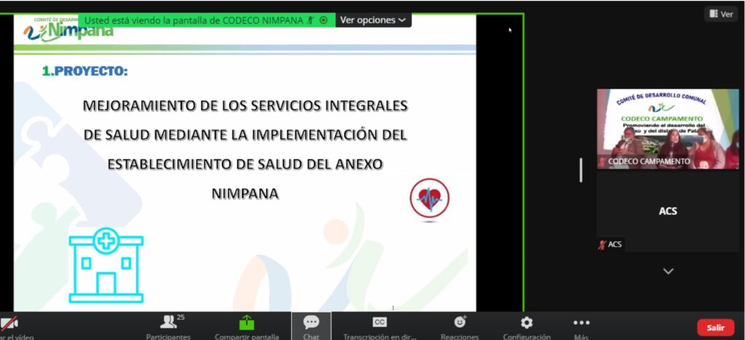Open the Reacciones emoji menu
The width and height of the screenshot is (745, 340).
pyautogui.click(x=460, y=323)
